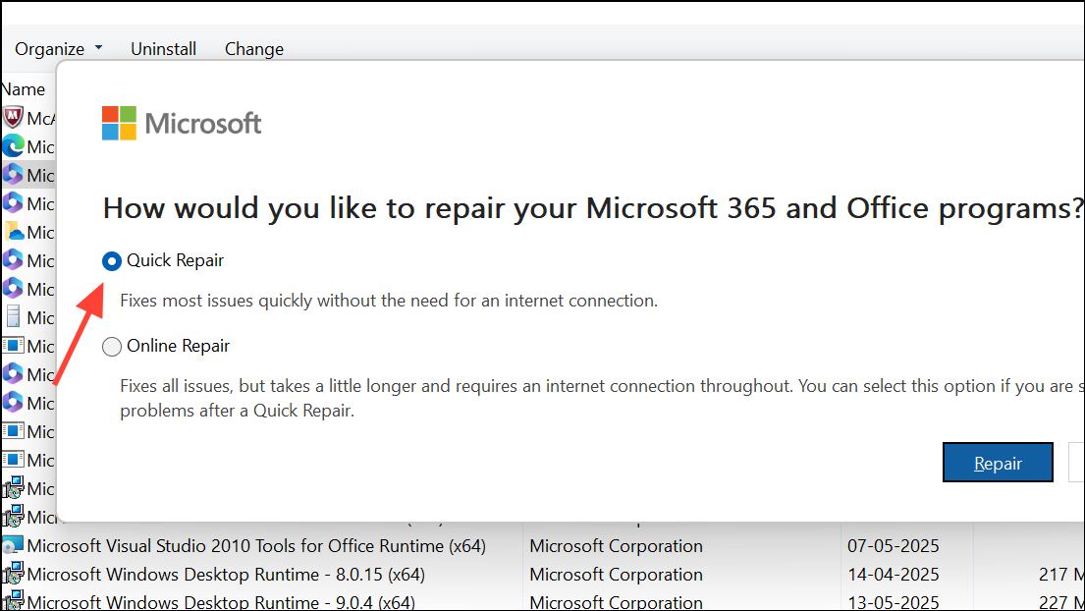Start repair with the Repair button

tap(998, 463)
